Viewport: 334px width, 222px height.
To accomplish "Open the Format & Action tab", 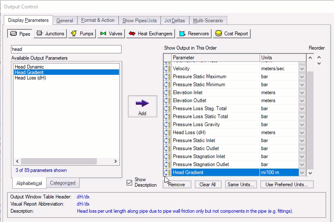I will point(98,20).
